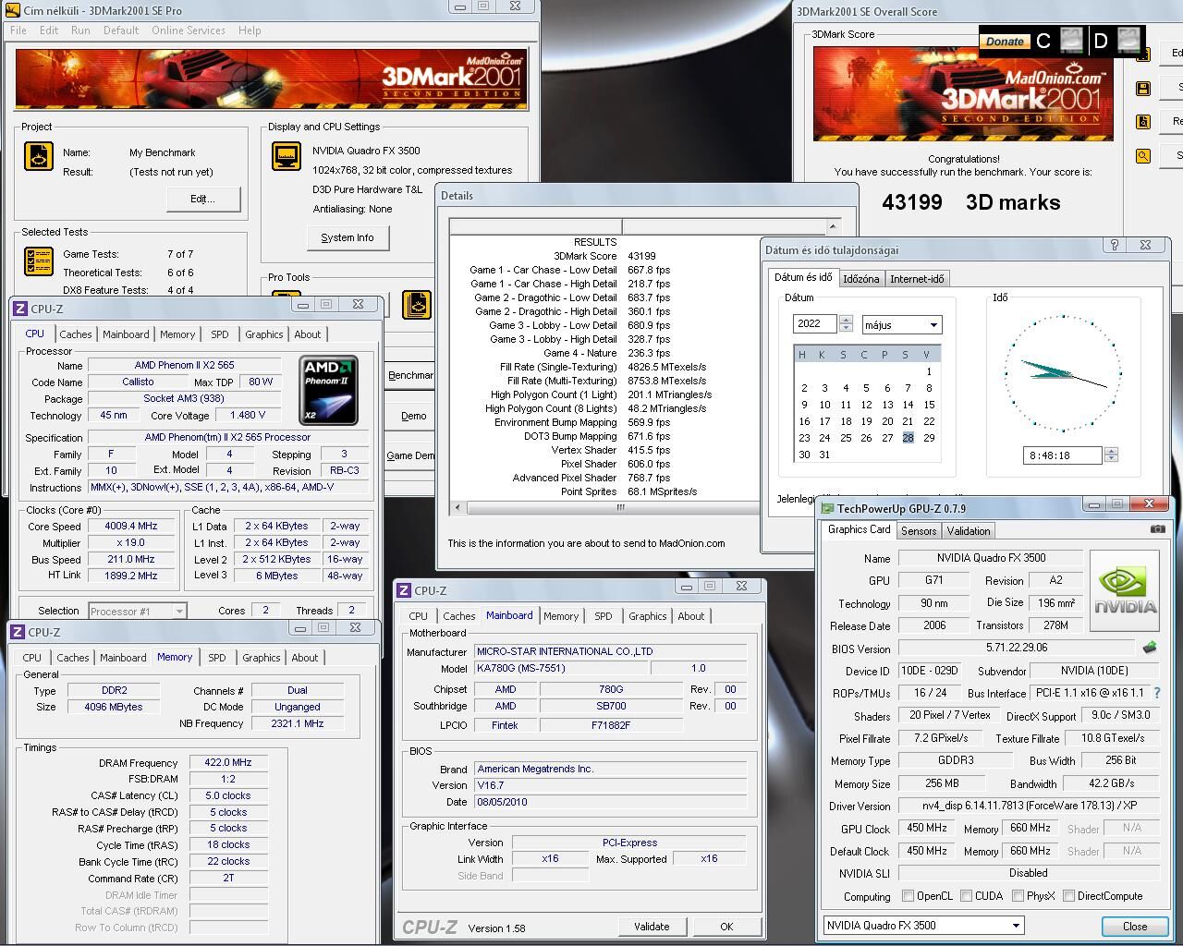The height and width of the screenshot is (946, 1183).
Task: Enable the OpenCL checkbox in GPU-Z
Action: coord(908,896)
